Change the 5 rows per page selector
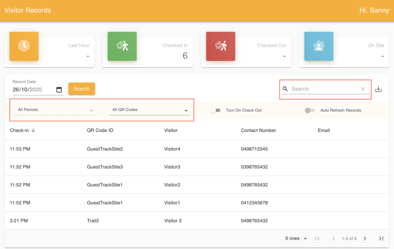 (x=296, y=239)
